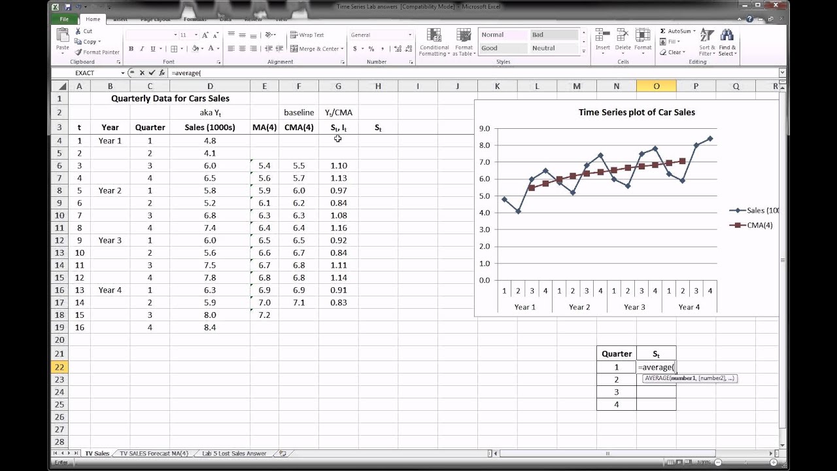Screen dimensions: 837x471
Task: Switch to TV SALES Forecast MA(4) sheet
Action: coord(154,453)
